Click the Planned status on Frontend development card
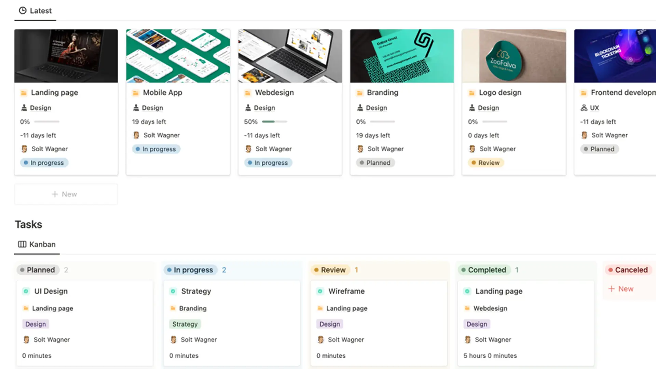Viewport: 656px width, 369px height. [599, 149]
